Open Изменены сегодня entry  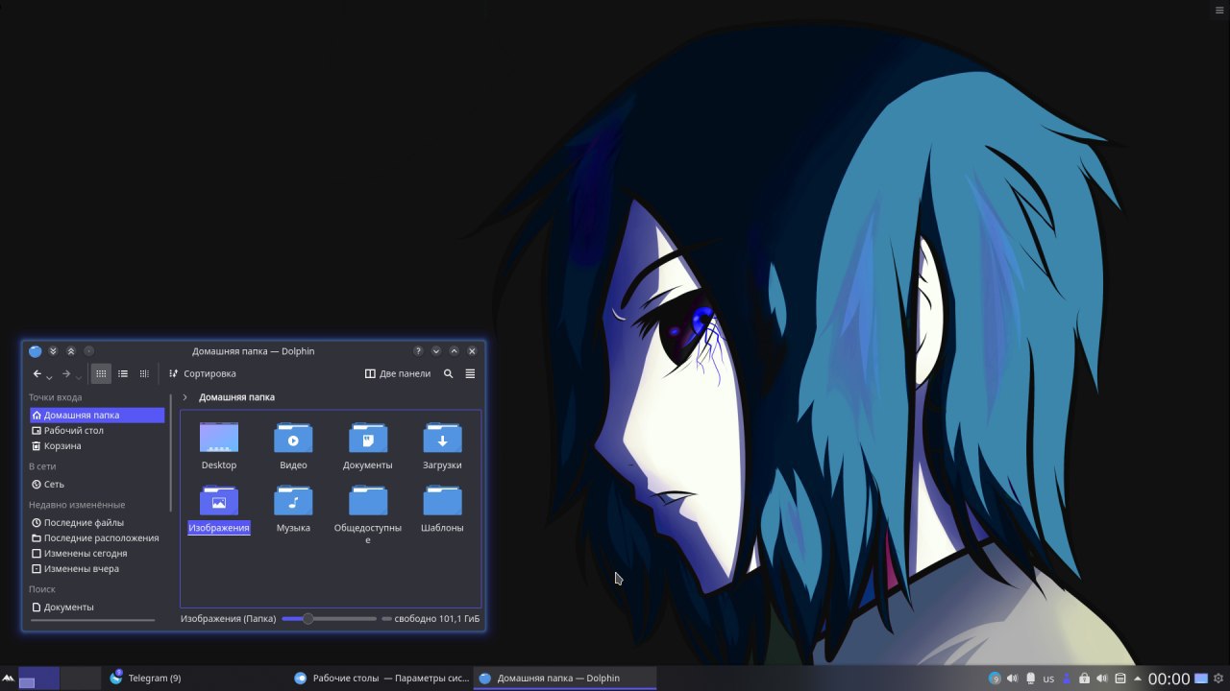(x=97, y=554)
